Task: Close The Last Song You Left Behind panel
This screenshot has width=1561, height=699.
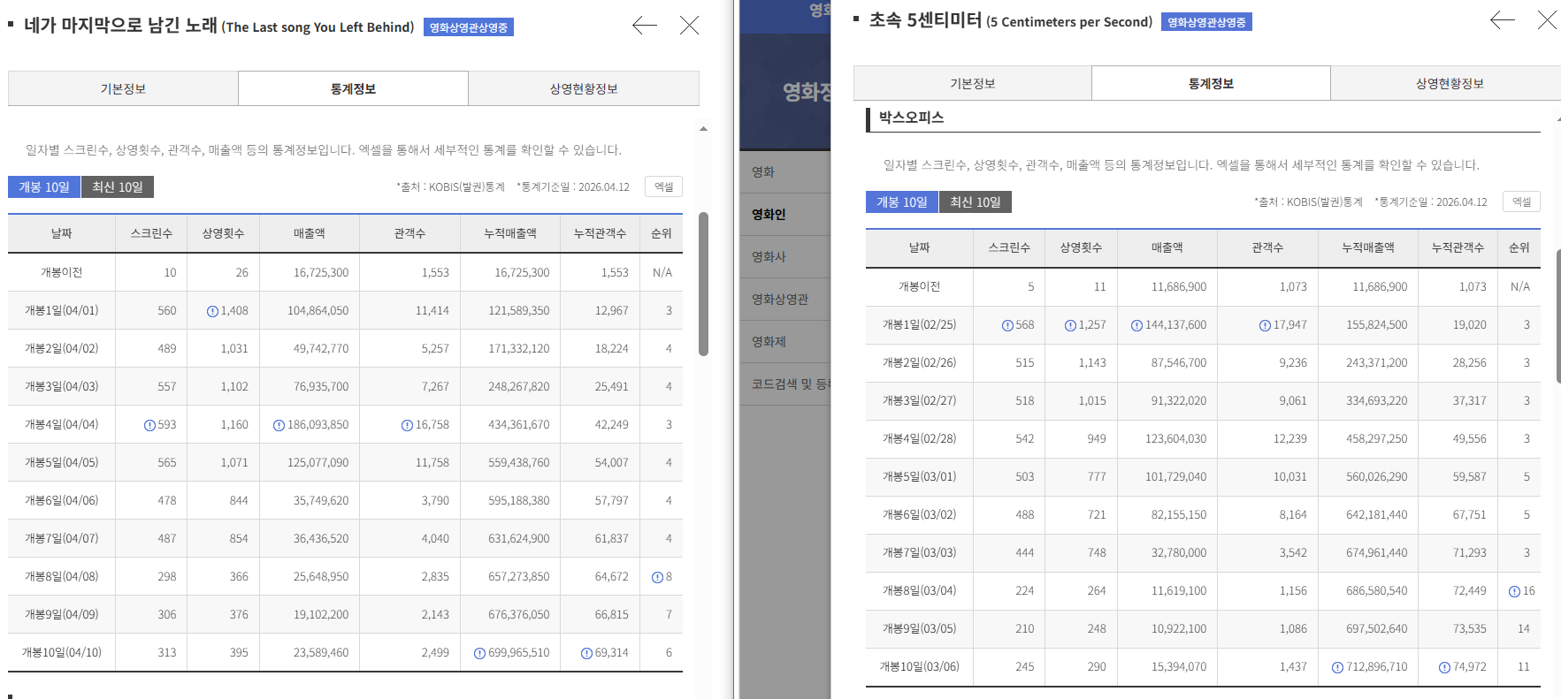Action: 690,26
